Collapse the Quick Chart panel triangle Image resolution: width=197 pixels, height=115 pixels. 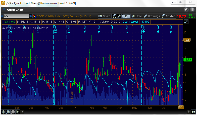pyautogui.click(x=4, y=10)
